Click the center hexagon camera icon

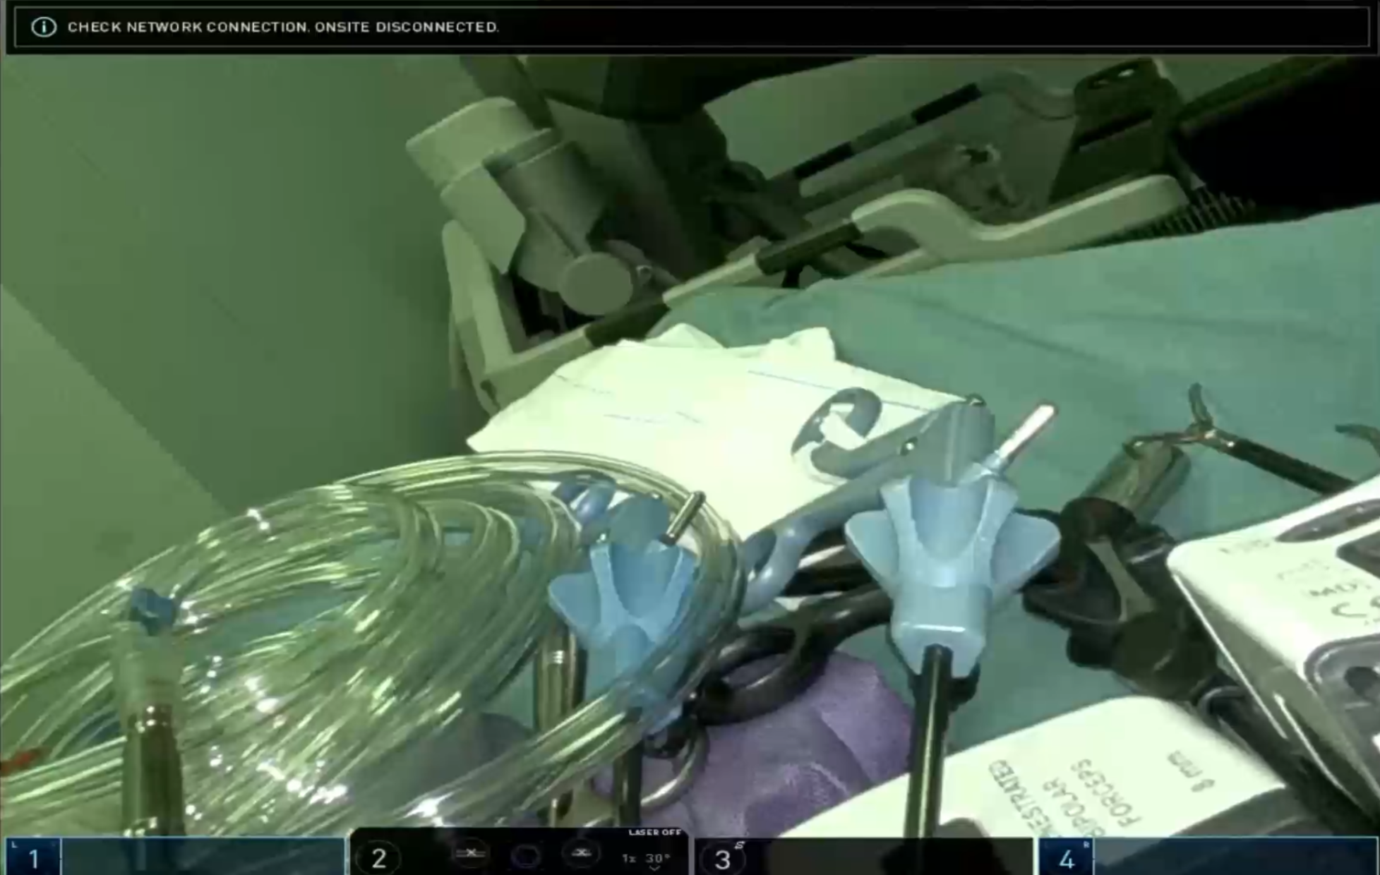[525, 856]
